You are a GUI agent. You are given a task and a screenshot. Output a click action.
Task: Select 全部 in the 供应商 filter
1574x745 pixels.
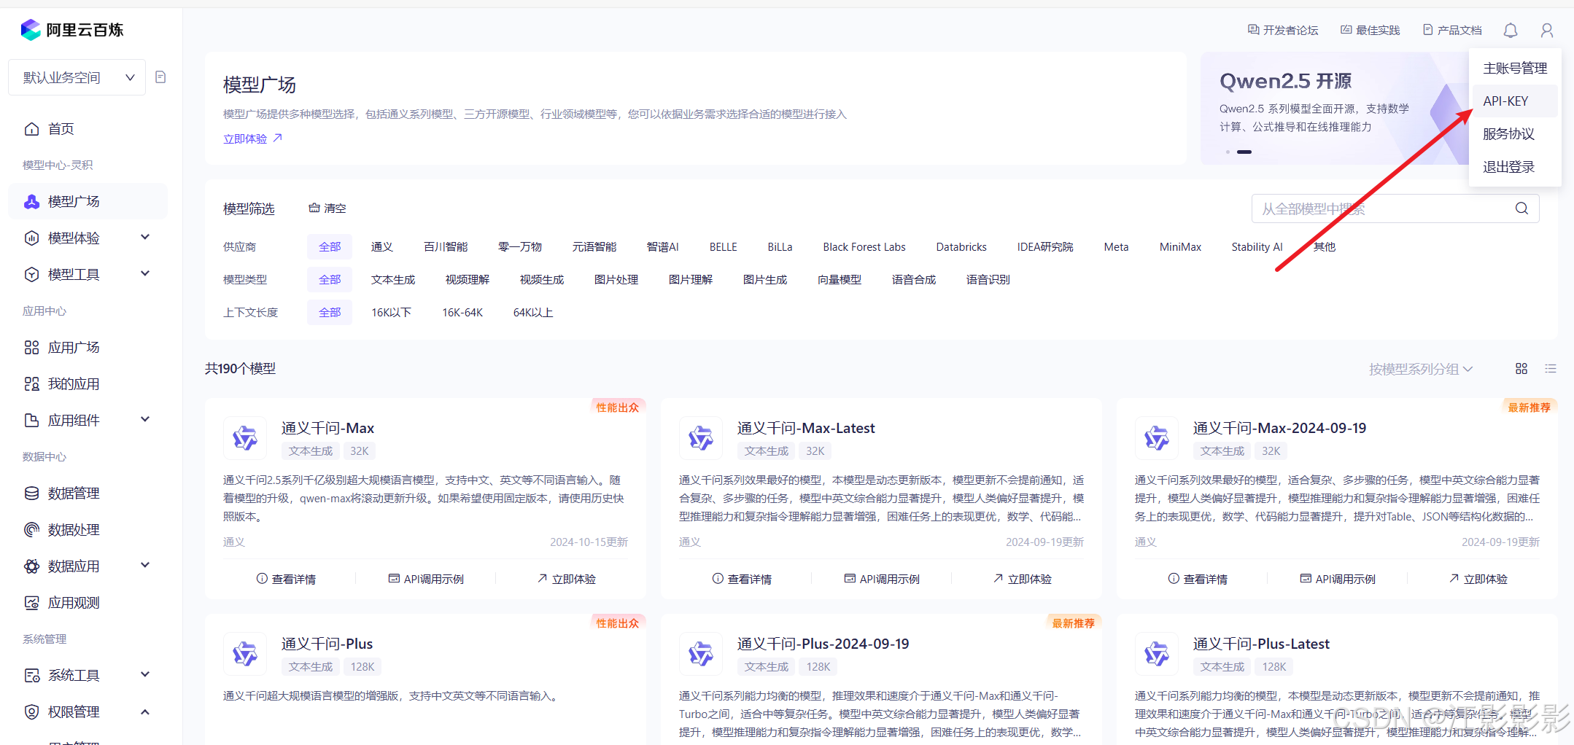click(x=330, y=247)
